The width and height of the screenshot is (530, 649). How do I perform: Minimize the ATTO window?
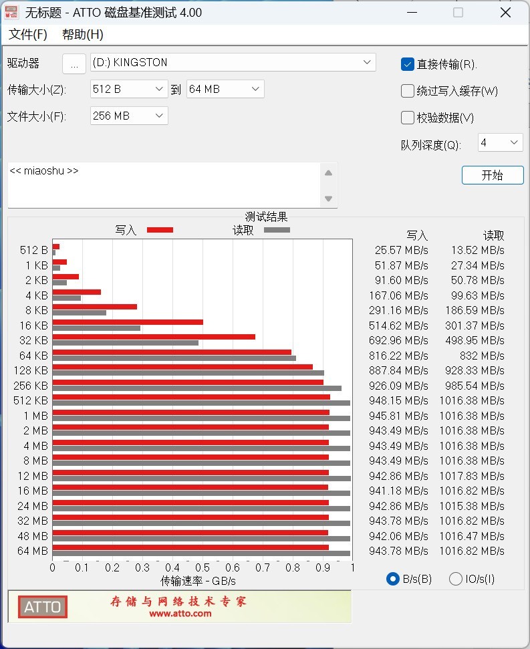click(x=412, y=13)
